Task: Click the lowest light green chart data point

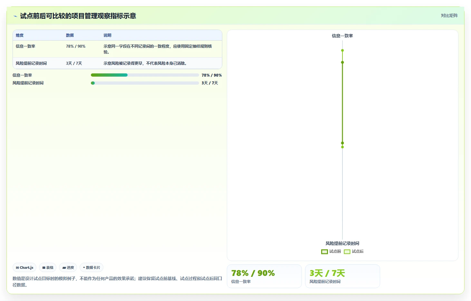Action: click(342, 147)
